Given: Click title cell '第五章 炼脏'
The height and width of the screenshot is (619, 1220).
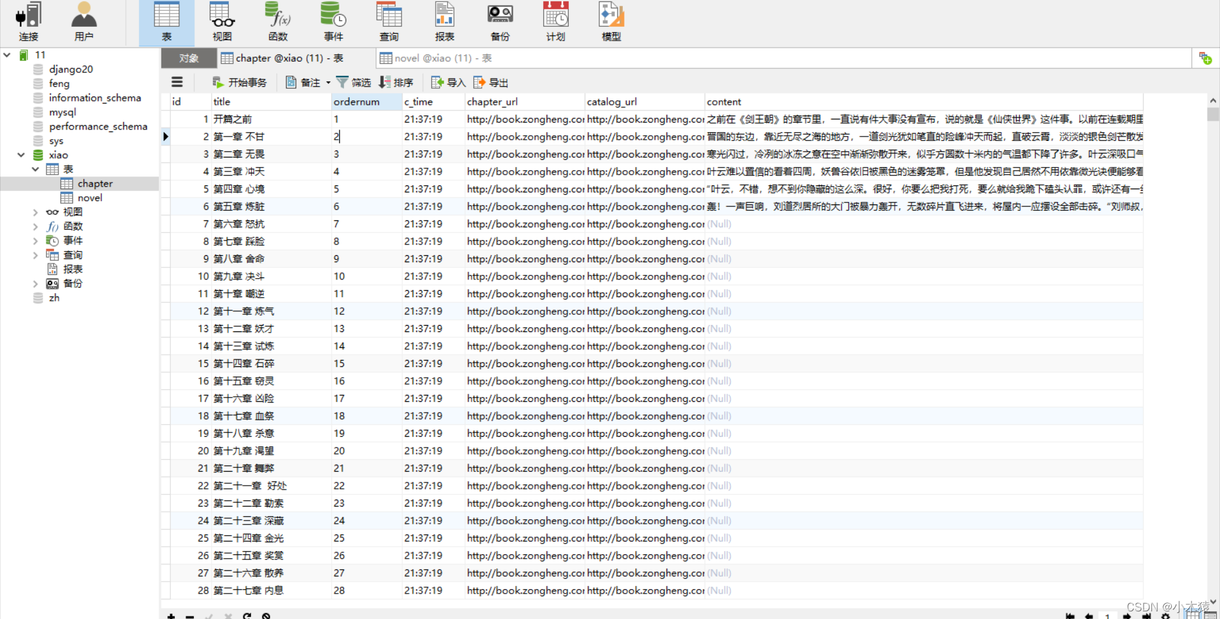Looking at the screenshot, I should (x=271, y=206).
